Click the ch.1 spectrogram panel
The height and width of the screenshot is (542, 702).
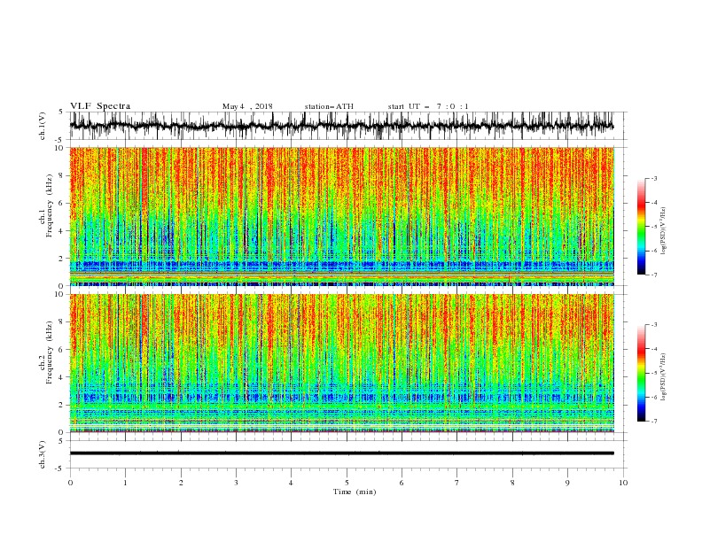[x=342, y=216]
